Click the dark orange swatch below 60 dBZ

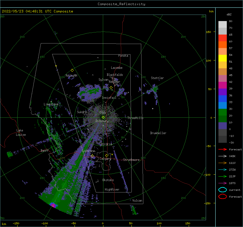pyautogui.click(x=222, y=45)
